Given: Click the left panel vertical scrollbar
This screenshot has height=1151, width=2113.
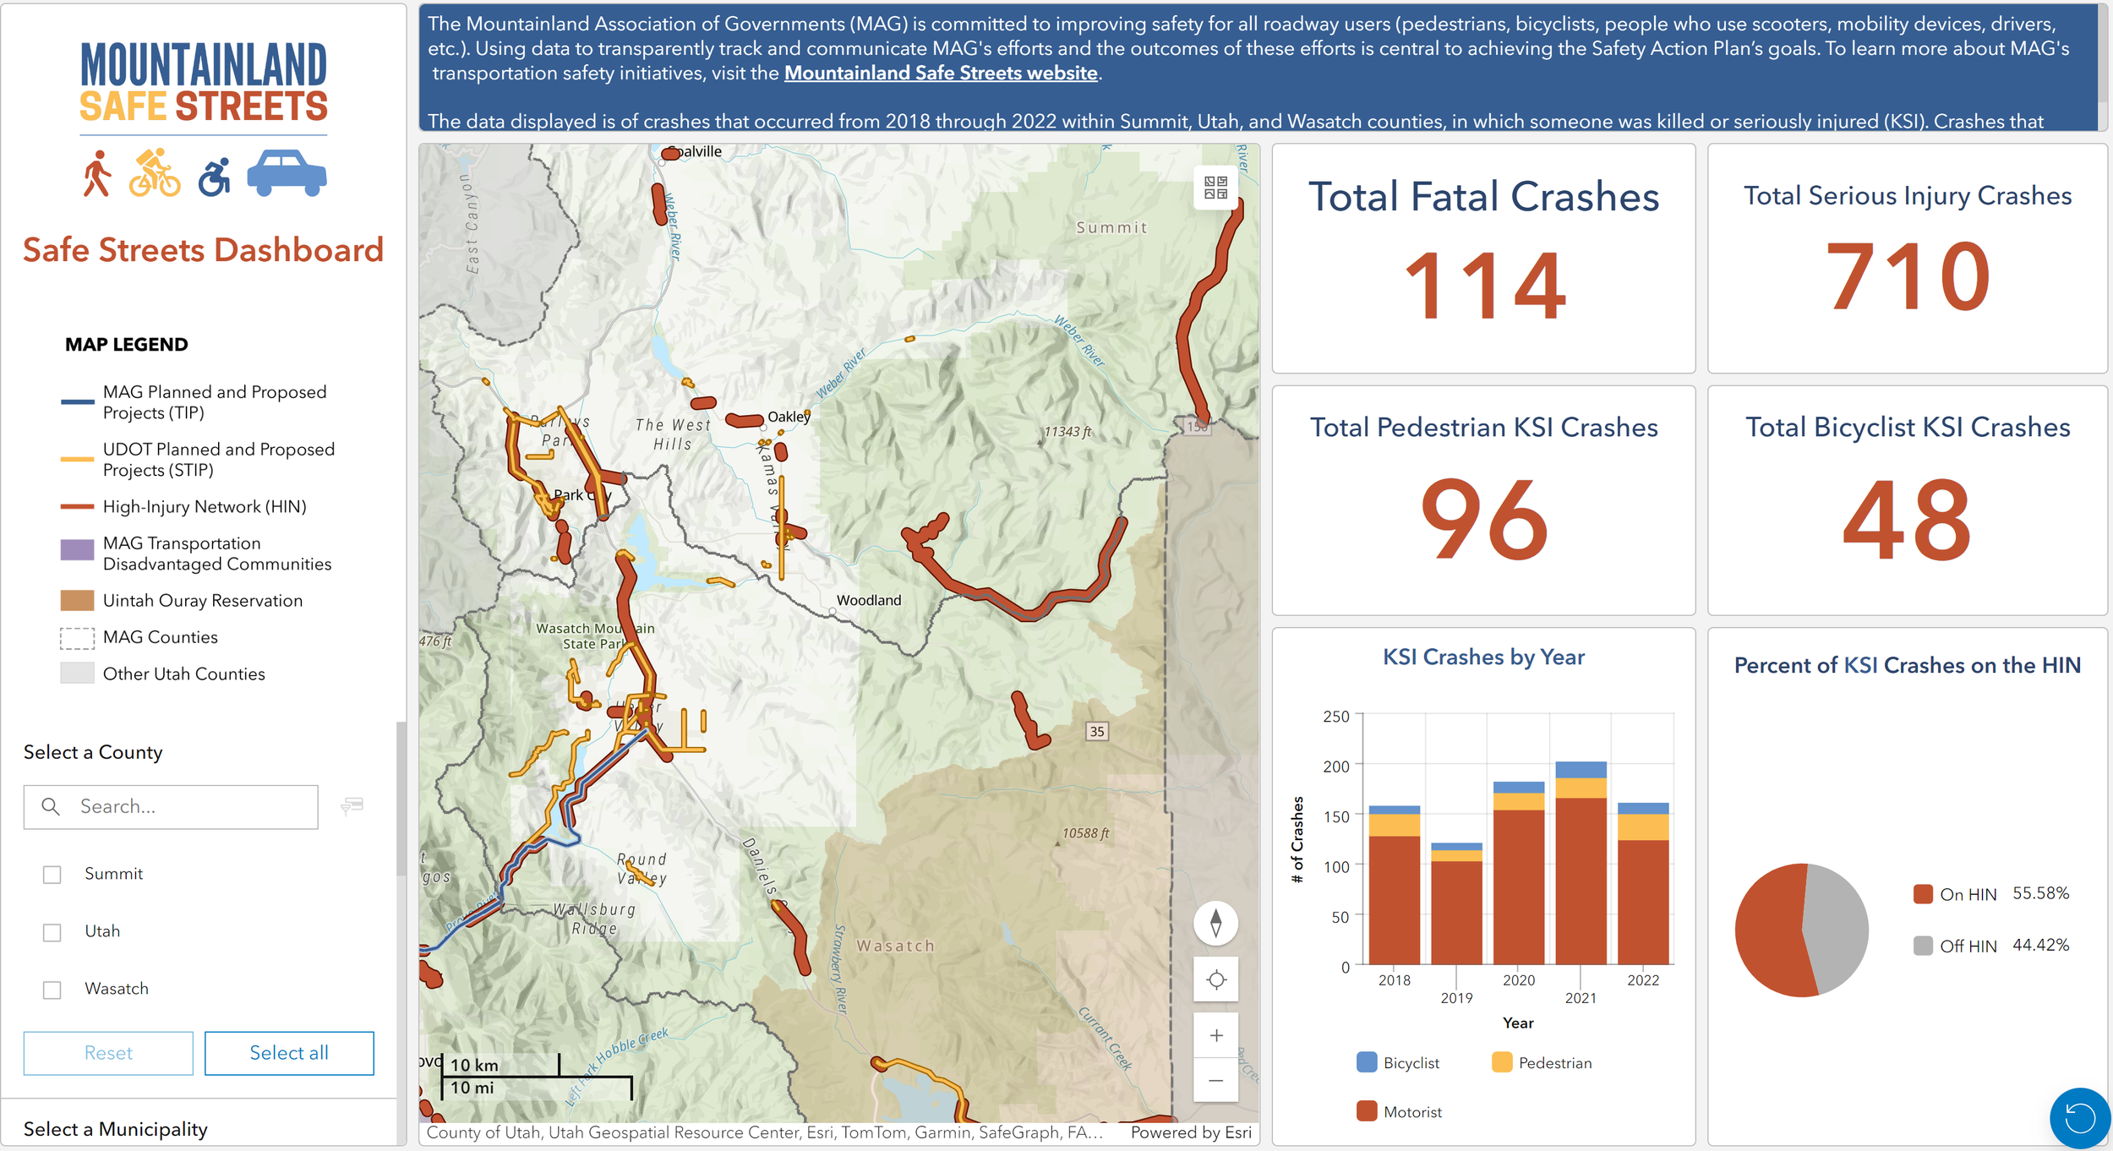Looking at the screenshot, I should pyautogui.click(x=401, y=799).
